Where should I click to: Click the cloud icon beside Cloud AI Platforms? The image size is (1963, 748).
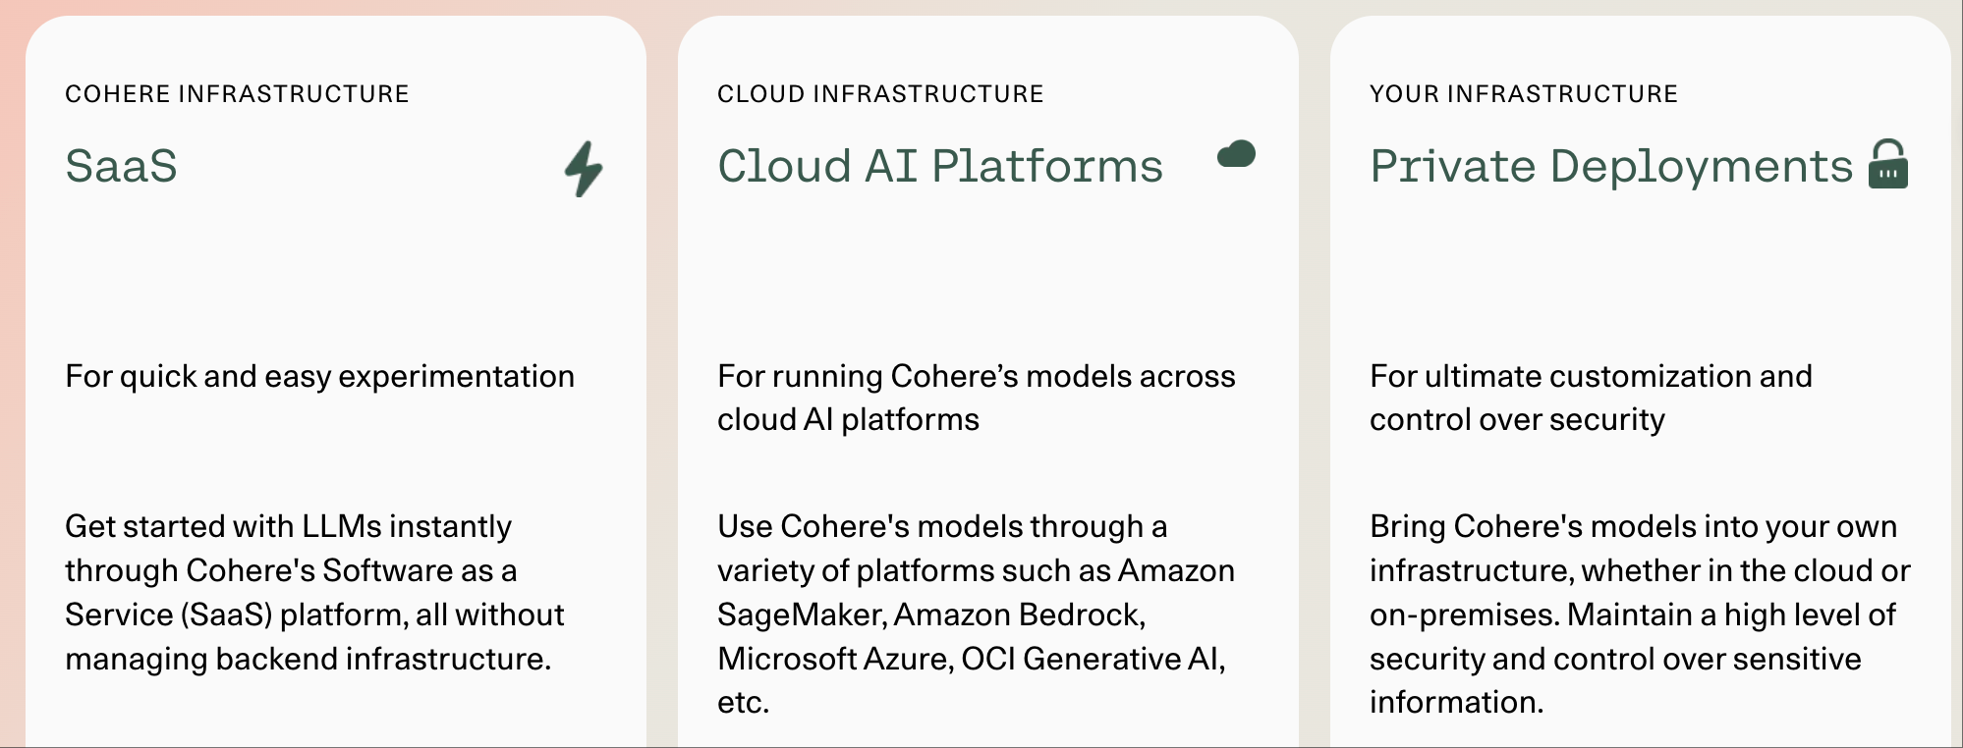[x=1237, y=154]
